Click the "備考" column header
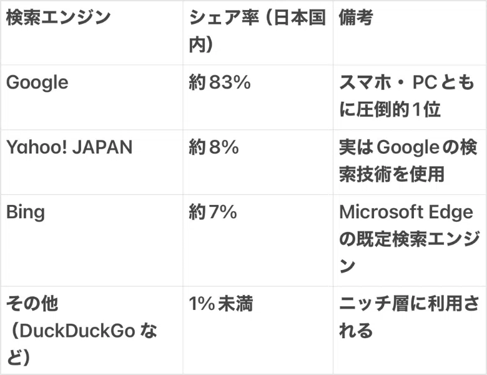 356,18
